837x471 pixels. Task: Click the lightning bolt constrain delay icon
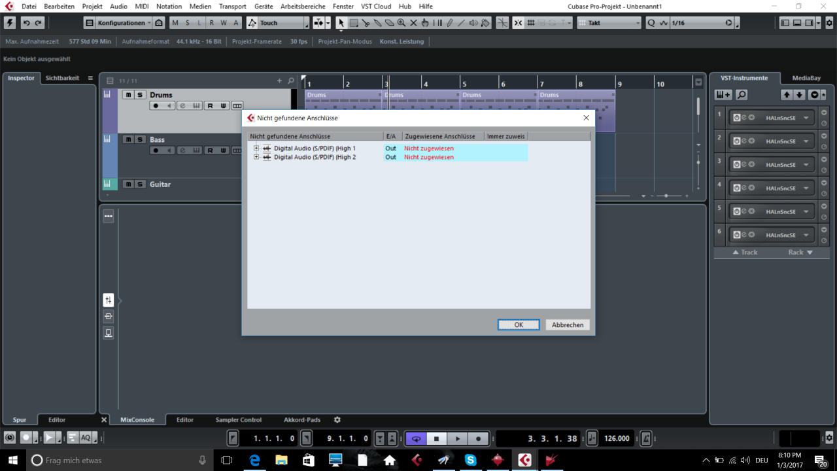10,23
